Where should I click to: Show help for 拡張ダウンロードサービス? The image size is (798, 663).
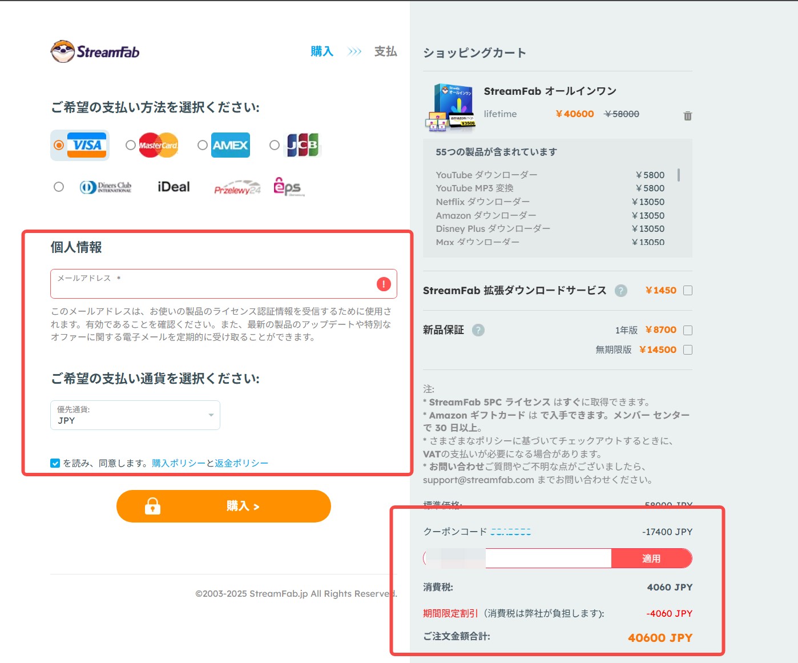pyautogui.click(x=621, y=291)
